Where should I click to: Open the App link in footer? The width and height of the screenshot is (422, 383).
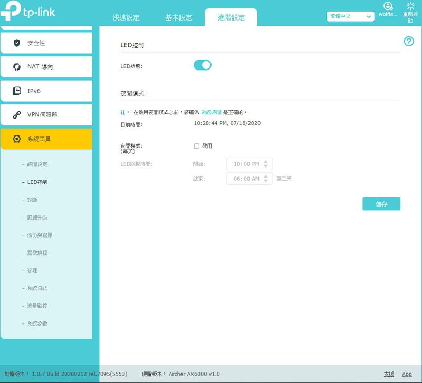[x=407, y=374]
